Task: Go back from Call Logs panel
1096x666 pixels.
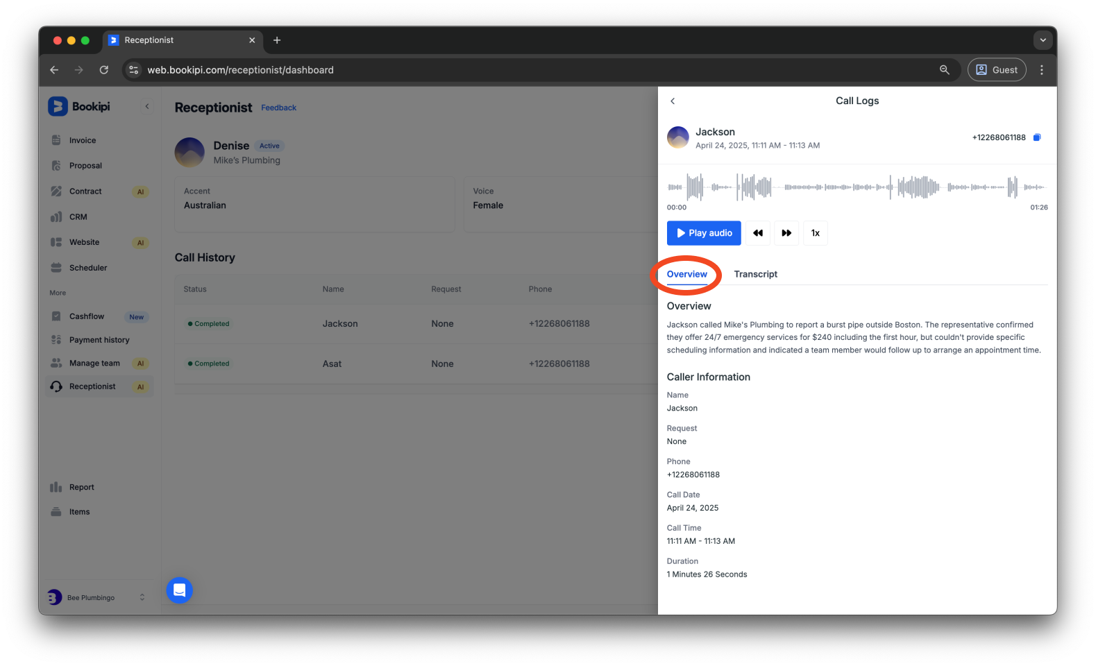Action: point(673,101)
